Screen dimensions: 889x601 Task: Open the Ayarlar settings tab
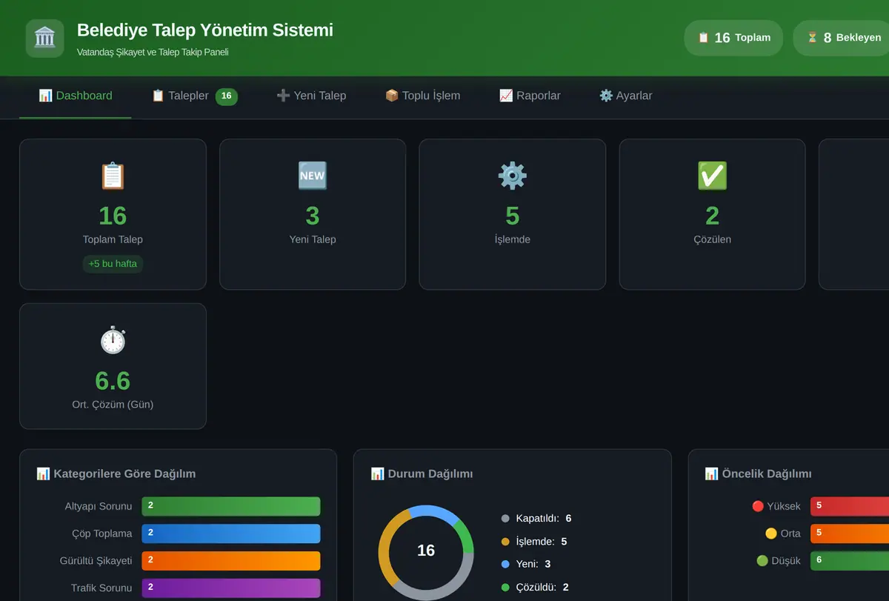[x=626, y=96]
